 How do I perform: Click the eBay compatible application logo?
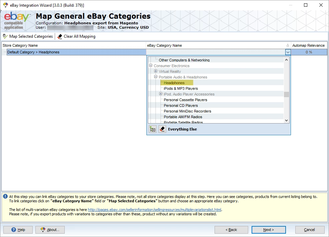(17, 21)
